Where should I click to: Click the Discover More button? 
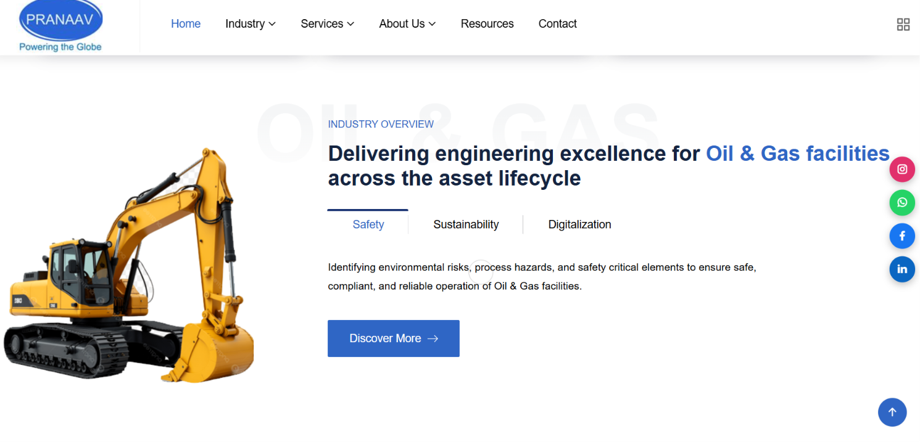click(x=394, y=338)
